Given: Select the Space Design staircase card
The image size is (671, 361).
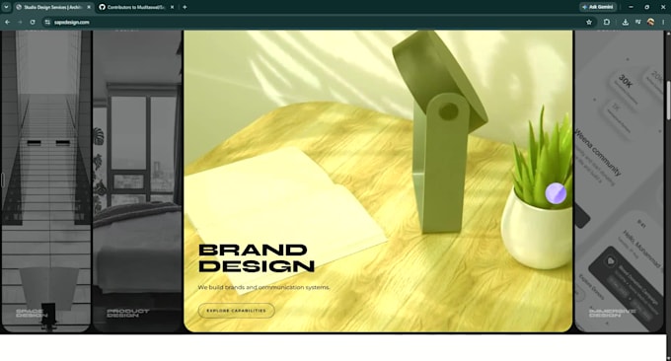Looking at the screenshot, I should 46,180.
